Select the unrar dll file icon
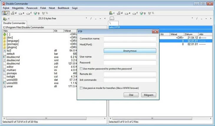 point(5,86)
